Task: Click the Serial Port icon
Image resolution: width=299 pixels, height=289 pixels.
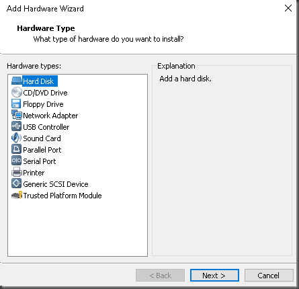Action: coord(16,161)
